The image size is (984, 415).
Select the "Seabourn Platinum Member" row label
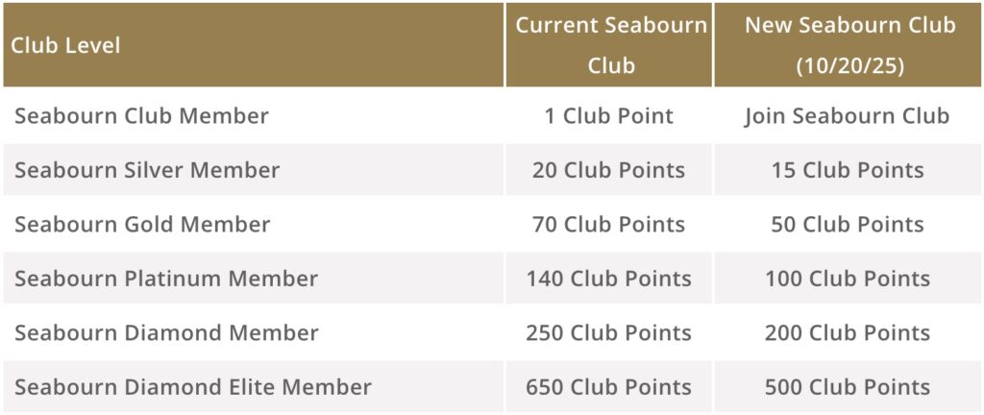click(x=166, y=279)
